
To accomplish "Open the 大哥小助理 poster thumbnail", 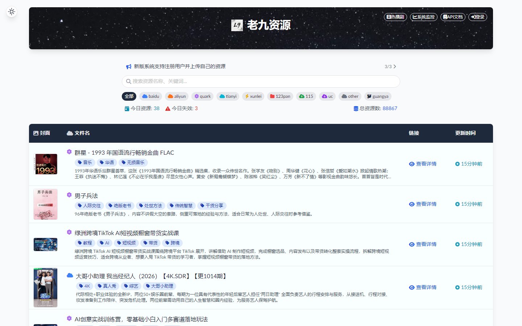I will 45,288.
